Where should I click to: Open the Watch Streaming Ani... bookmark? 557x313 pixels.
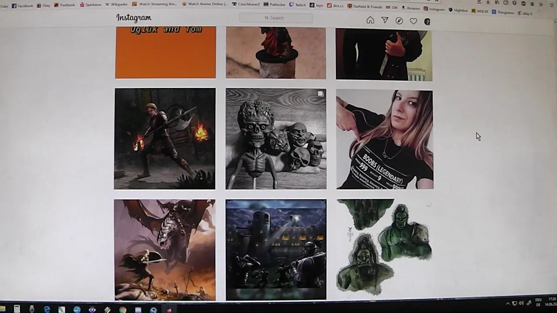coord(154,4)
